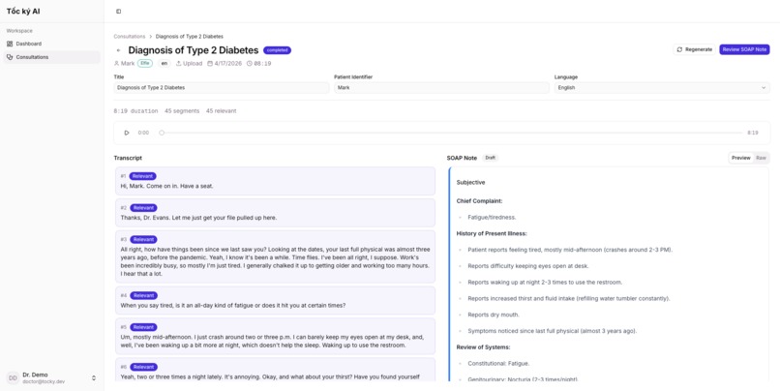Image resolution: width=780 pixels, height=391 pixels.
Task: Click the Tốc ký AI app title
Action: click(23, 11)
